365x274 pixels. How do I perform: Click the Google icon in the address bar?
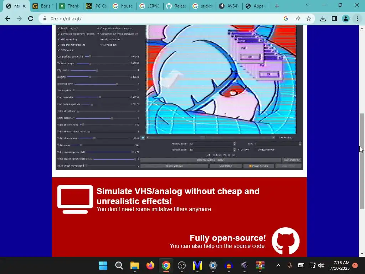click(x=286, y=19)
